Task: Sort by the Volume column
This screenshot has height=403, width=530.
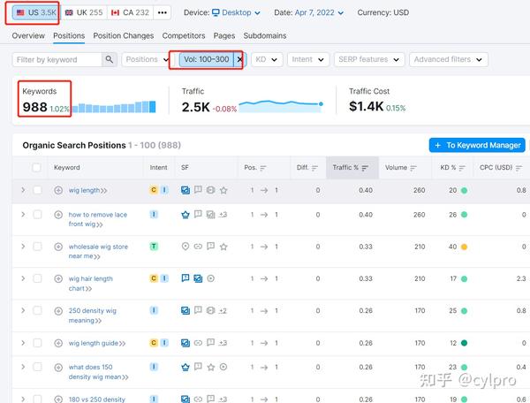Action: 401,167
